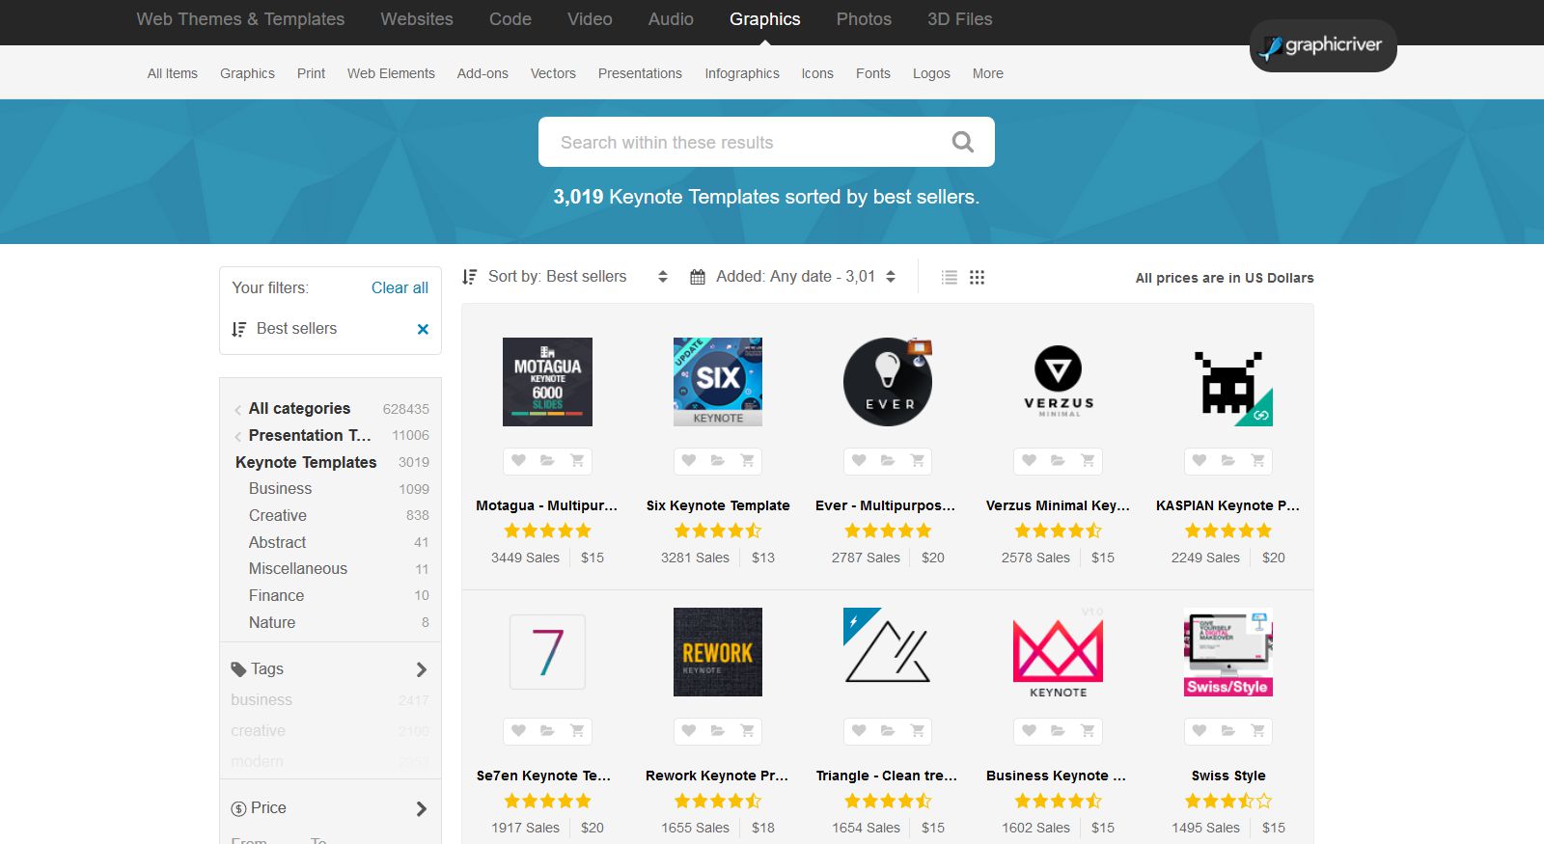Open the Graphics top navigation tab

765,19
